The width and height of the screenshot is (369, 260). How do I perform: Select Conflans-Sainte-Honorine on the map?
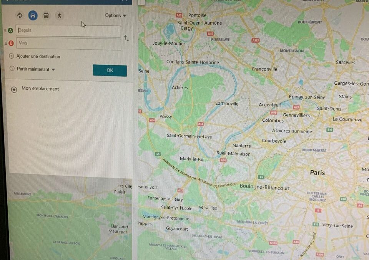coord(193,62)
